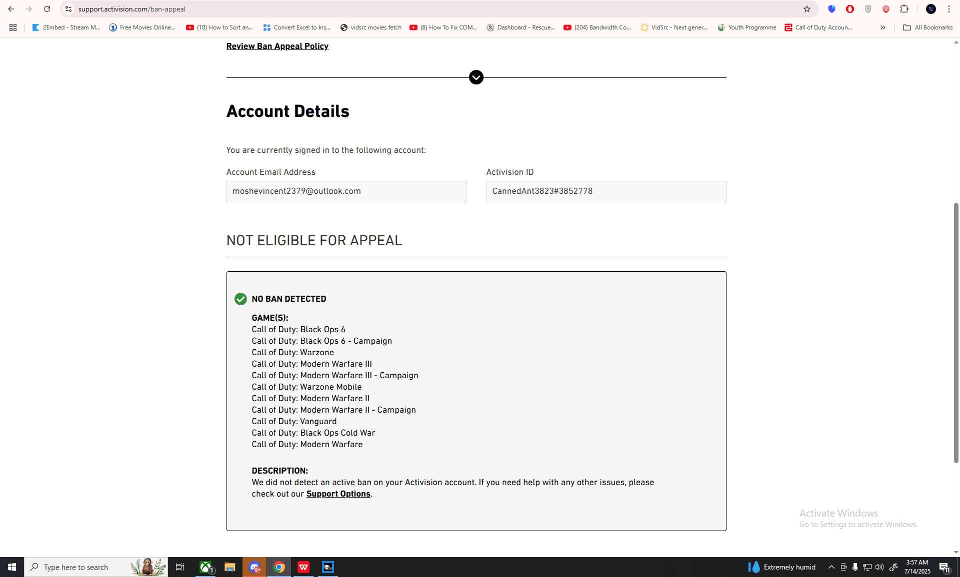960x577 pixels.
Task: Click the Bitwarden shield extension icon
Action: click(831, 9)
